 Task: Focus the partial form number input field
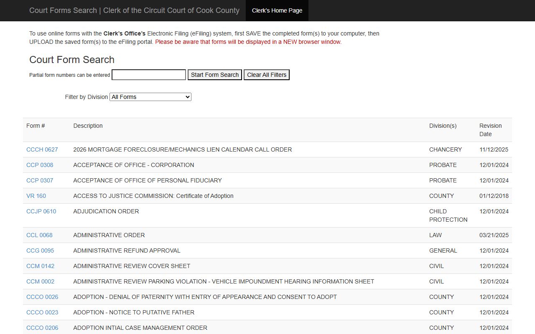[x=148, y=75]
